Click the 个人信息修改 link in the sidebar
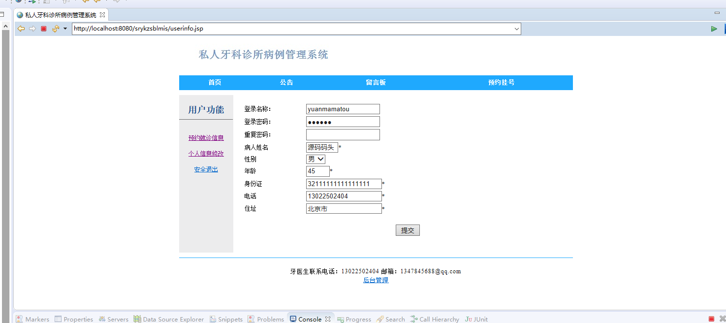Image resolution: width=726 pixels, height=323 pixels. (x=206, y=153)
